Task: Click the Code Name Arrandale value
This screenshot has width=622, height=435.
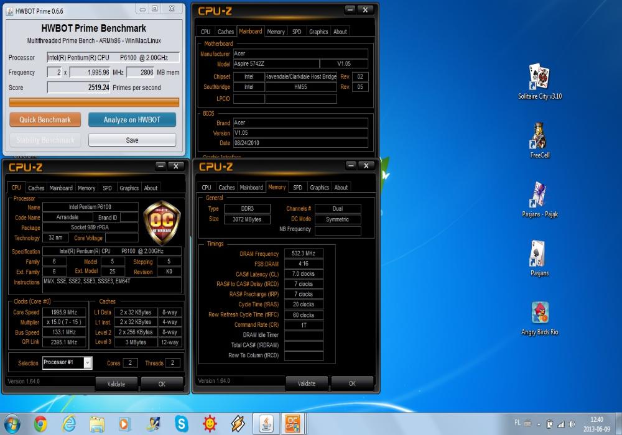Action: [67, 217]
